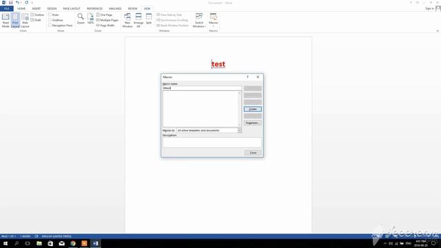Switch to HOME tab
The height and width of the screenshot is (248, 441).
click(21, 9)
